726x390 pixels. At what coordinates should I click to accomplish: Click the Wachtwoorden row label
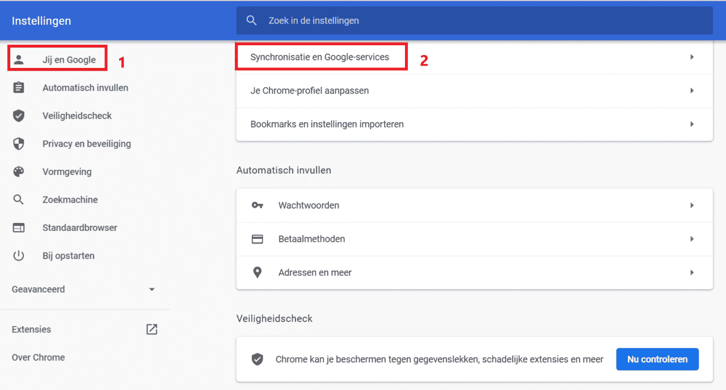coord(309,205)
